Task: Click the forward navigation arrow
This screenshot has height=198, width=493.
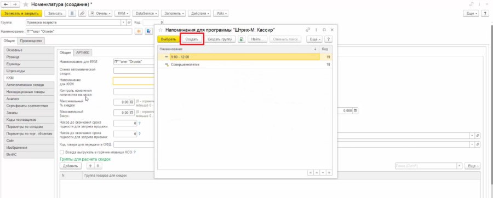Action: tap(15, 4)
